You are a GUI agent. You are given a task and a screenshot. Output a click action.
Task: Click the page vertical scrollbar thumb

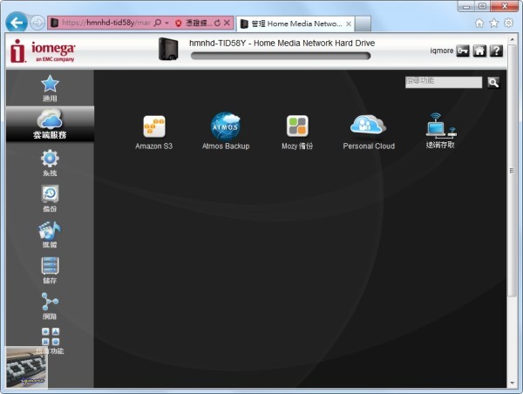pos(512,171)
